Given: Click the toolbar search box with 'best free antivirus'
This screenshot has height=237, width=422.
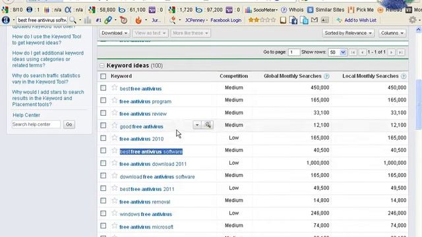Looking at the screenshot, I should tap(42, 20).
